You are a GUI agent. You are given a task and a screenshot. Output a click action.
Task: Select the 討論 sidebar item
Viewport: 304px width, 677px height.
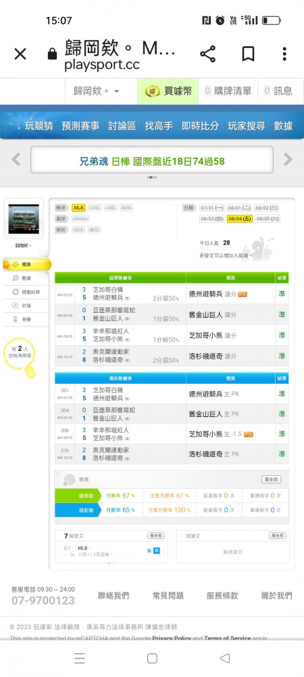pos(22,306)
